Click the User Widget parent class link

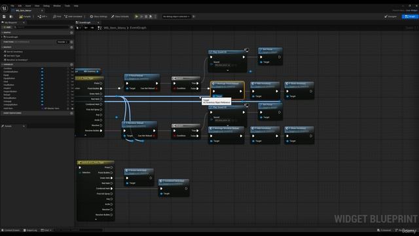pos(412,10)
